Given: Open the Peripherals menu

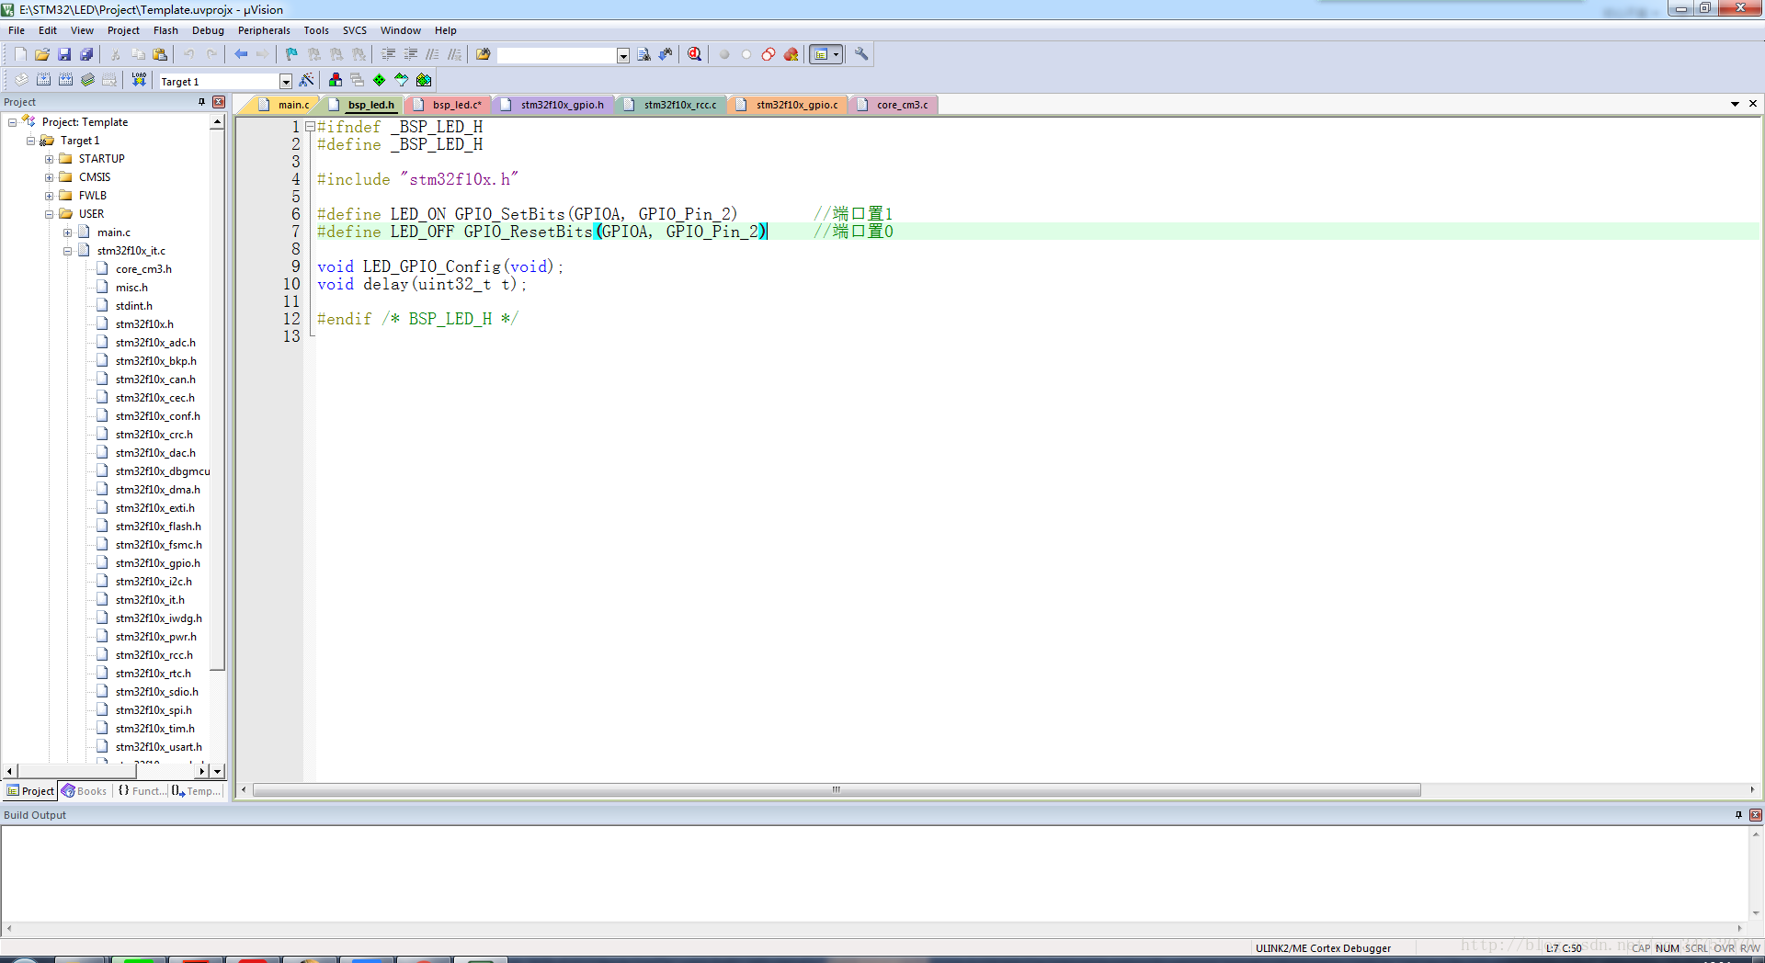Looking at the screenshot, I should pyautogui.click(x=264, y=30).
